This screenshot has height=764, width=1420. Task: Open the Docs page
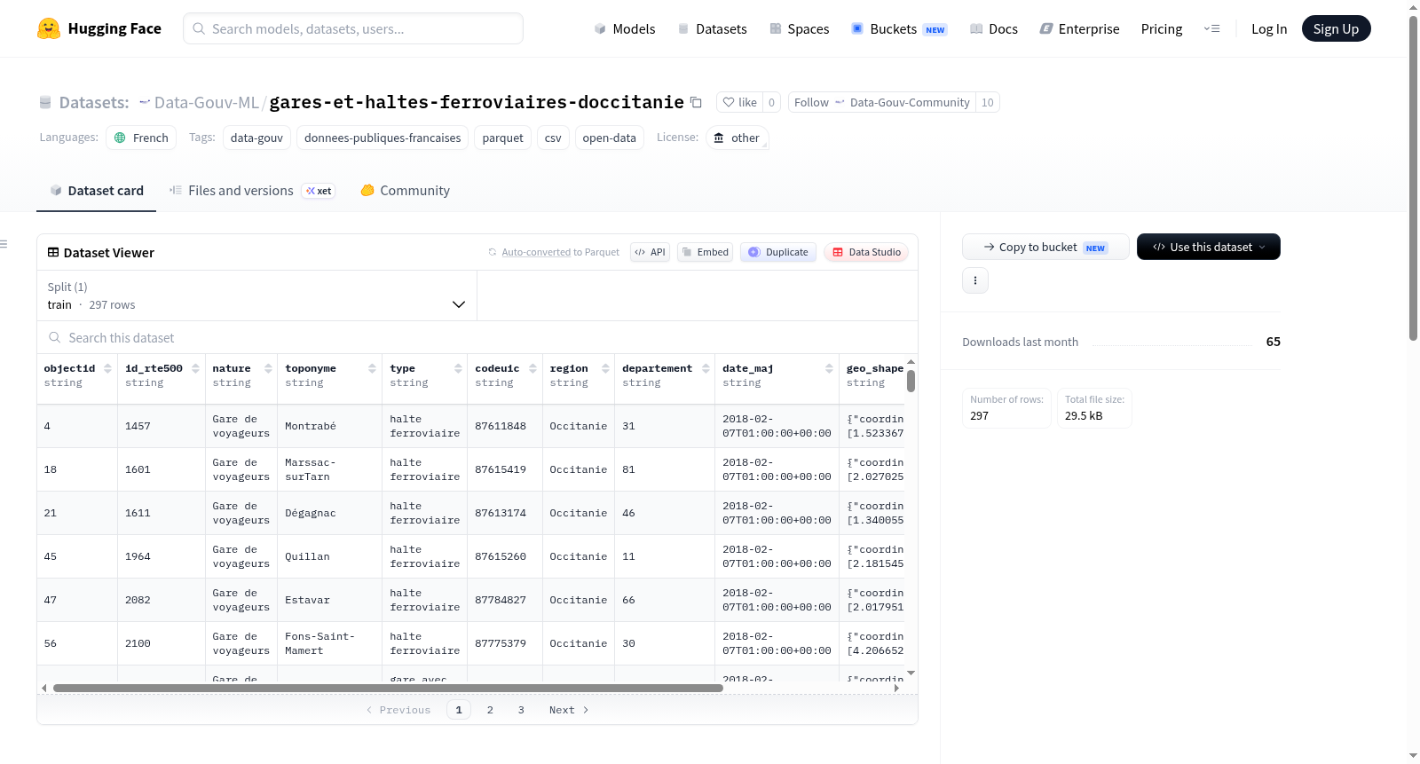pos(994,28)
